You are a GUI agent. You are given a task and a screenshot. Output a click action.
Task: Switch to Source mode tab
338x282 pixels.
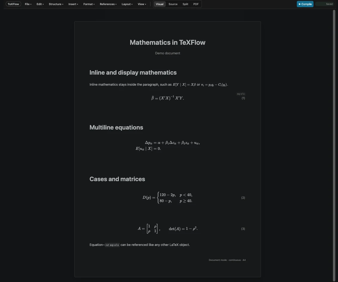coord(173,4)
